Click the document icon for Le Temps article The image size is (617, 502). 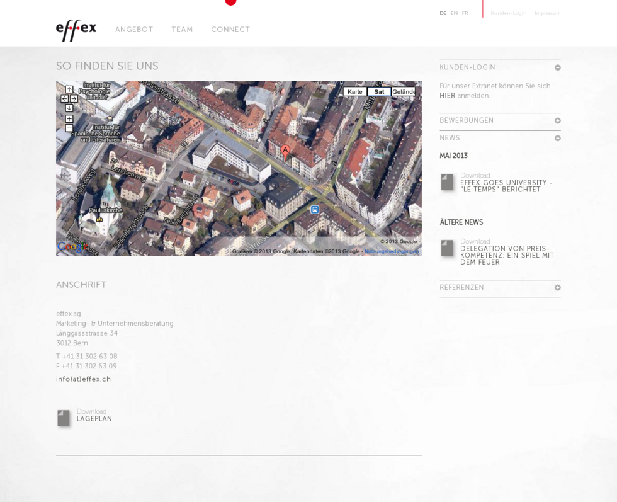(x=447, y=182)
